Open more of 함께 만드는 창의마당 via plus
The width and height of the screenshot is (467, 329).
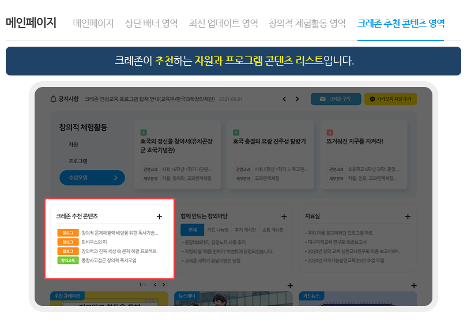point(284,217)
